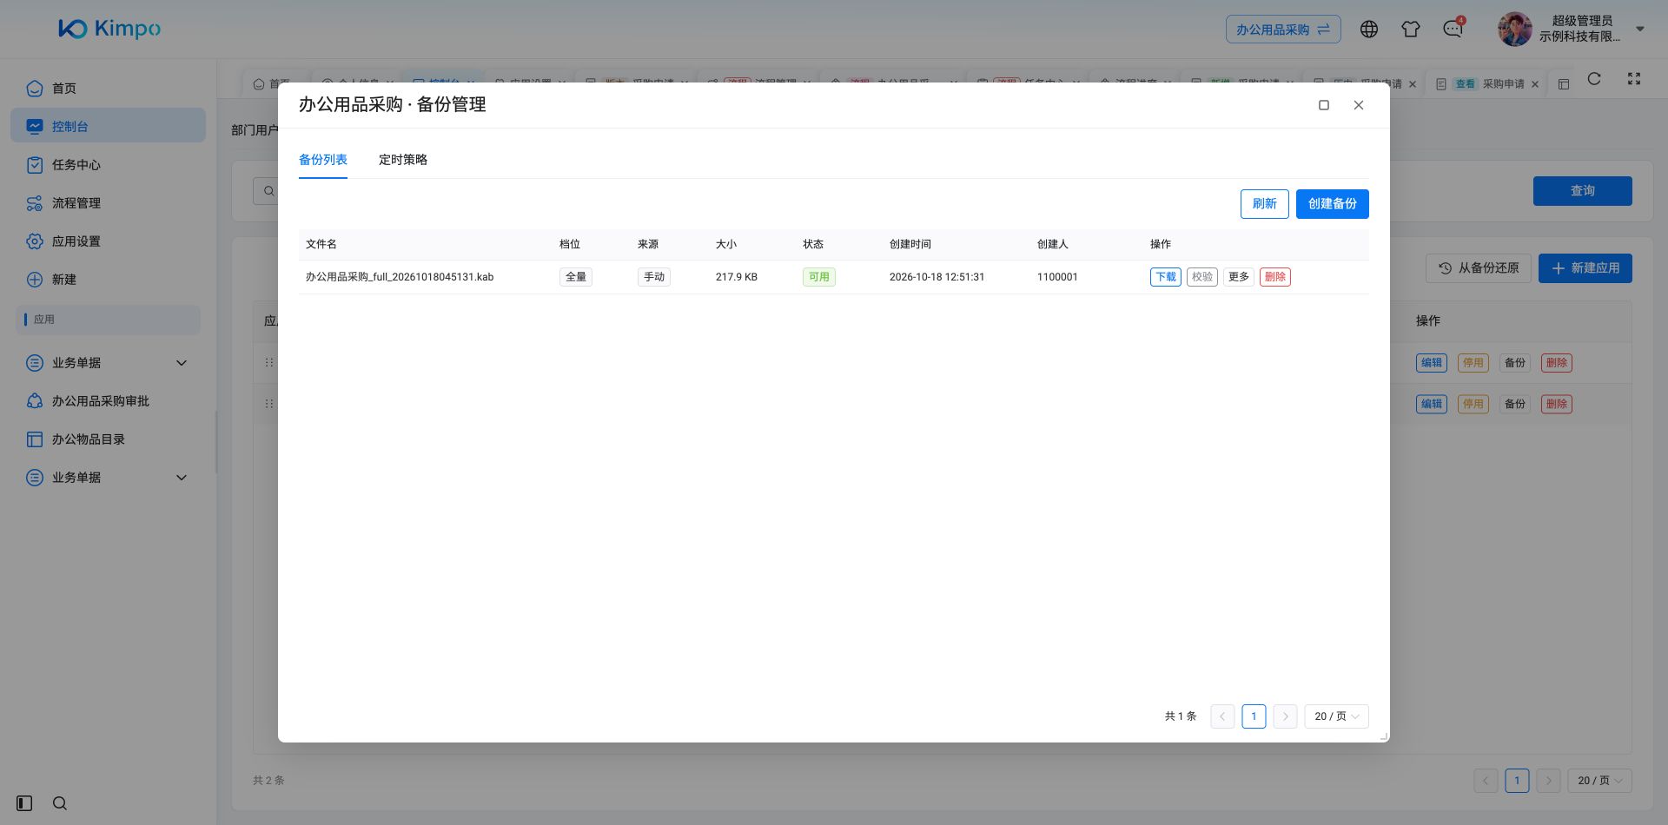Open 应用设置 in sidebar

pyautogui.click(x=108, y=241)
